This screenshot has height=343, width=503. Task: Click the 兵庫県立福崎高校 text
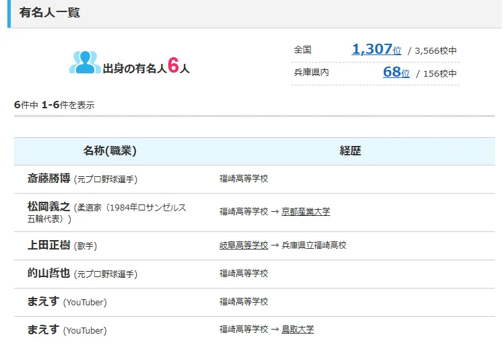(314, 245)
